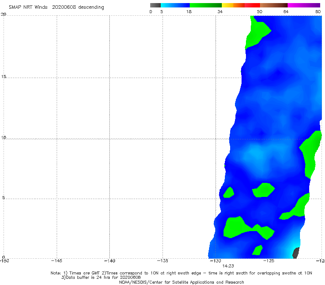This screenshot has width=325, height=285.
Task: Click the blue 5-18 color bar segment
Action: [175, 5]
